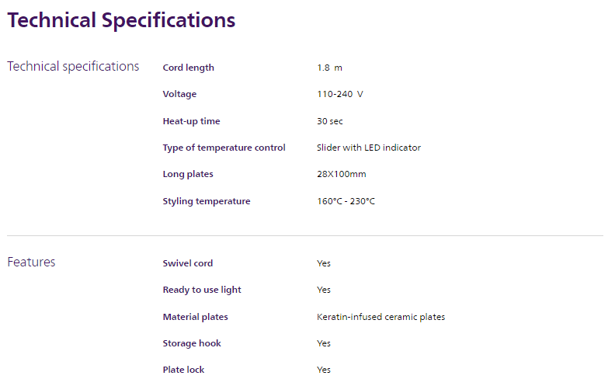Image resolution: width=615 pixels, height=386 pixels.
Task: Select the 30 sec heat-up value
Action: [329, 121]
